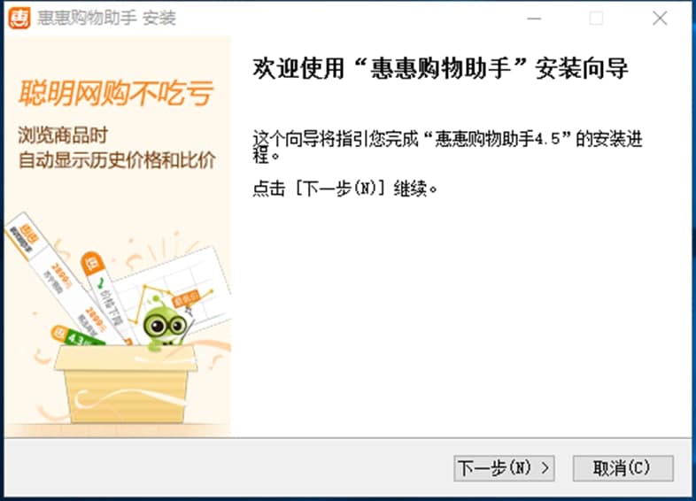Click the cardboard box illustration
696x501 pixels.
point(126,383)
